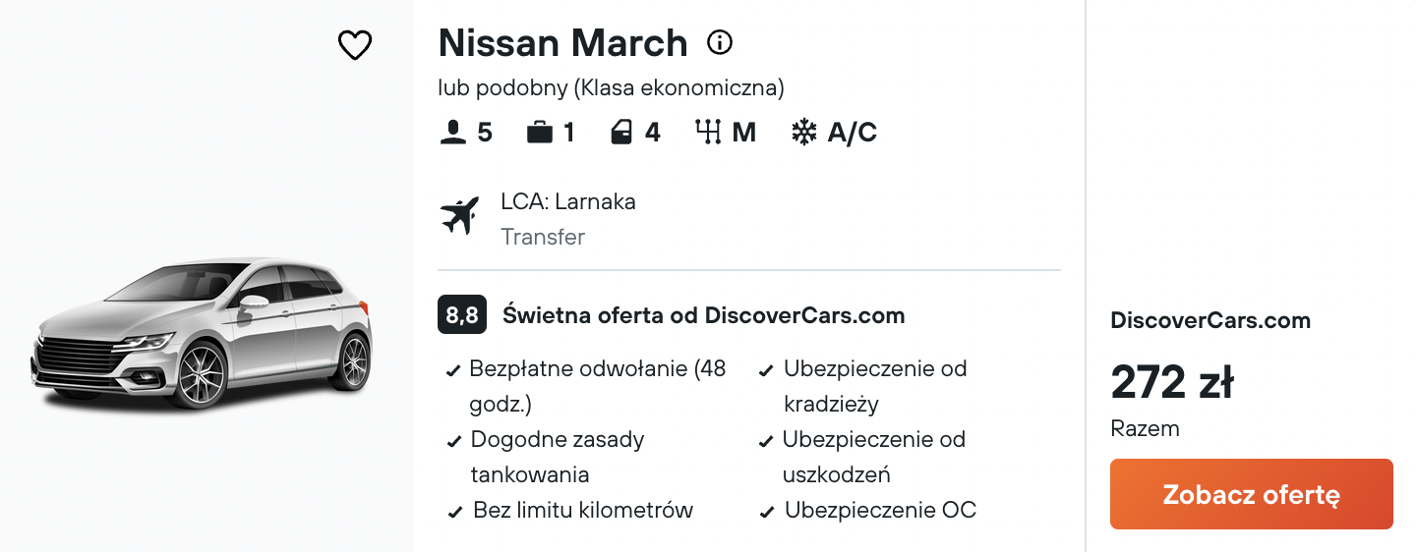Screen dimensions: 1416x552
Task: Click the Ubezpieczenie od uszkodzeń item
Action: [863, 457]
